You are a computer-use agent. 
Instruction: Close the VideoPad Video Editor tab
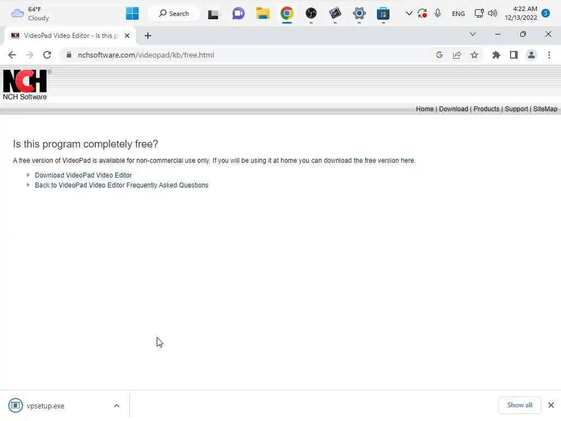127,36
